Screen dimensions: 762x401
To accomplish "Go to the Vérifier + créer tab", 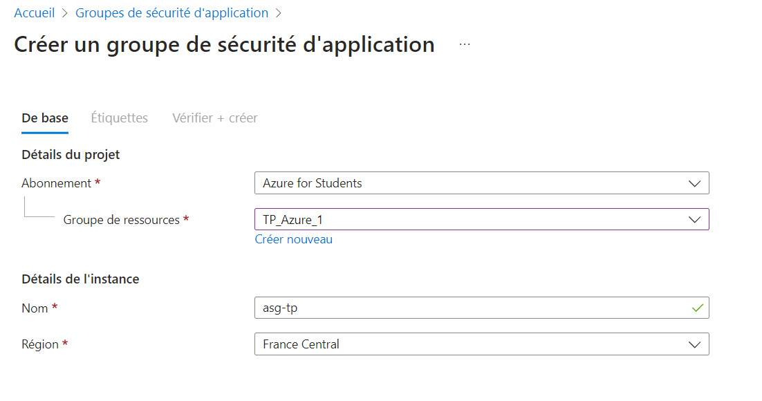I will pos(214,118).
